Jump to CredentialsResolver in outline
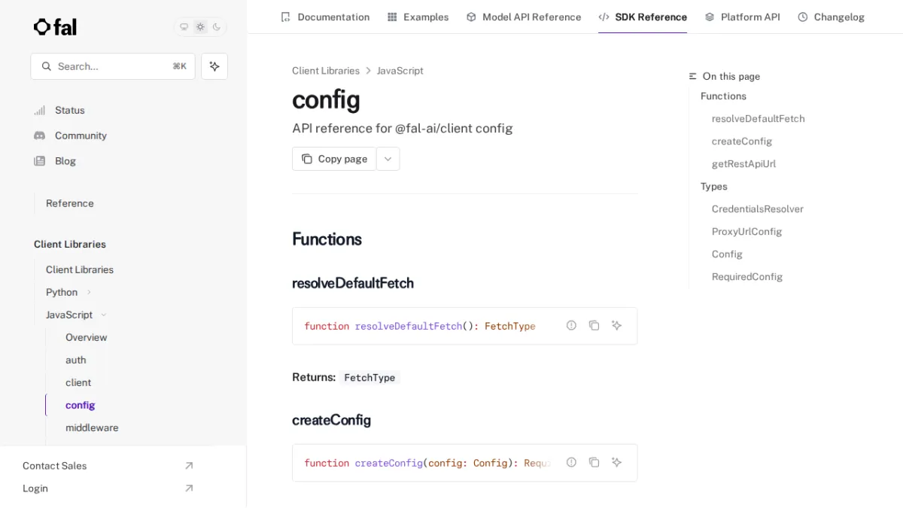This screenshot has height=508, width=903. tap(758, 209)
